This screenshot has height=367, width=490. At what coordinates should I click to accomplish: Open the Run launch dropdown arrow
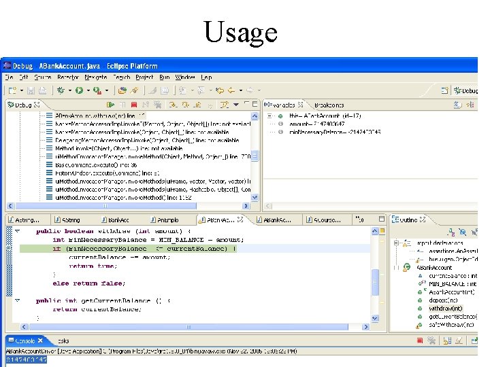[88, 90]
